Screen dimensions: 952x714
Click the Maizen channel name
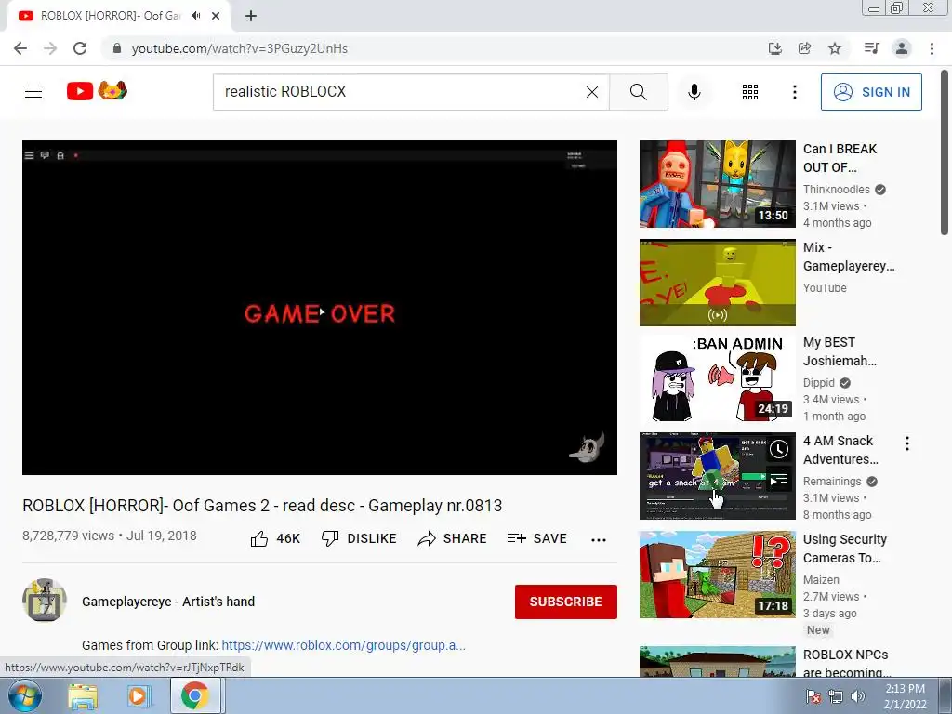pos(821,580)
